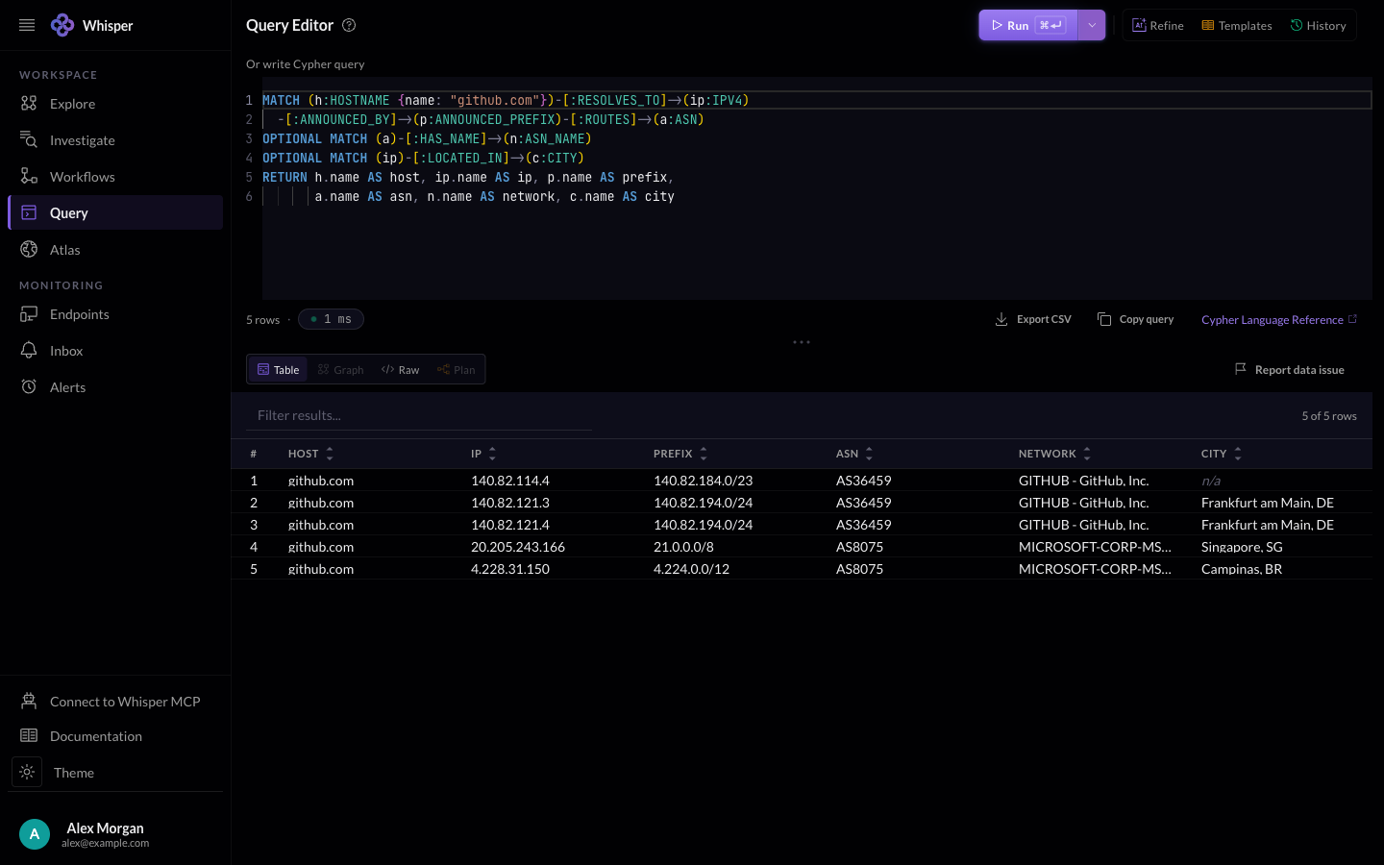This screenshot has width=1384, height=865.
Task: Open Alerts in the sidebar
Action: click(115, 387)
